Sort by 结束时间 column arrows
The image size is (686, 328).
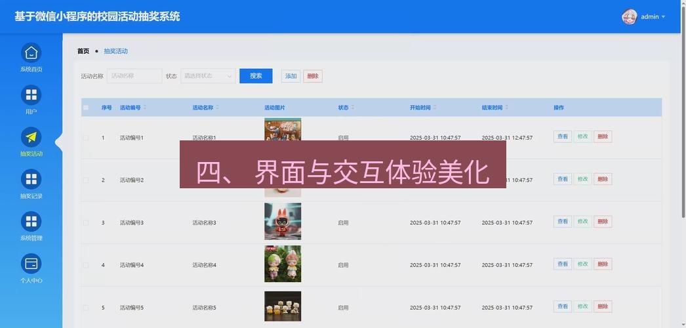[506, 108]
